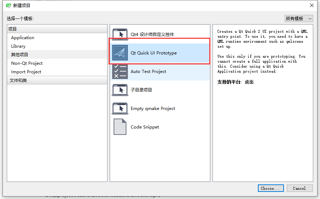Select the Auto Test Project label

148,72
